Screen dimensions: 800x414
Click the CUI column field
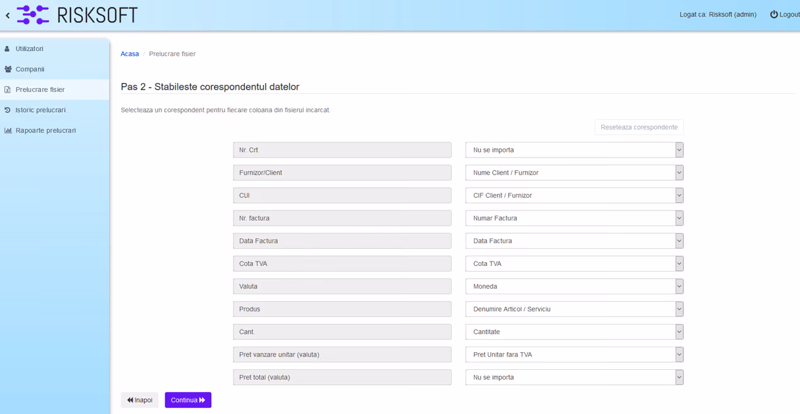(x=342, y=195)
